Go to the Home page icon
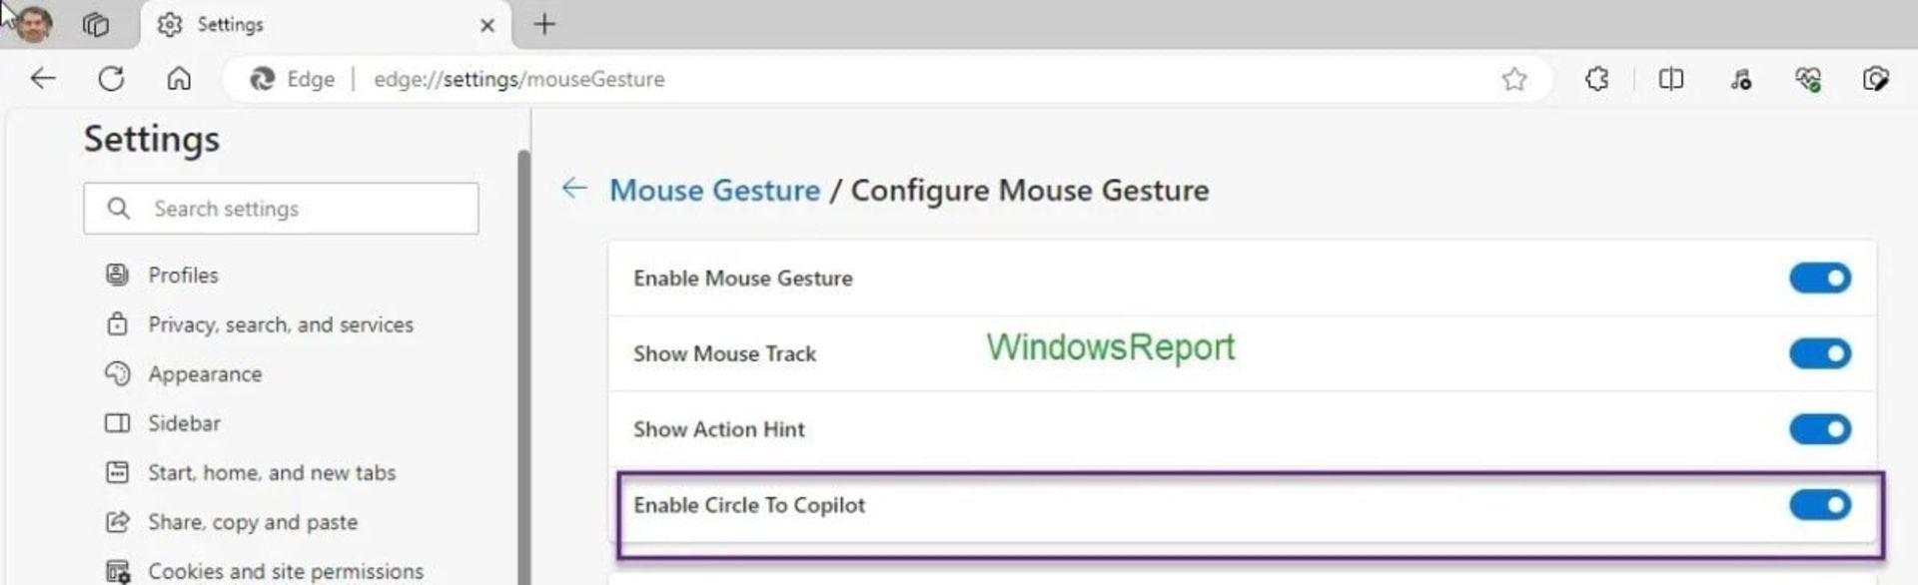 tap(179, 79)
